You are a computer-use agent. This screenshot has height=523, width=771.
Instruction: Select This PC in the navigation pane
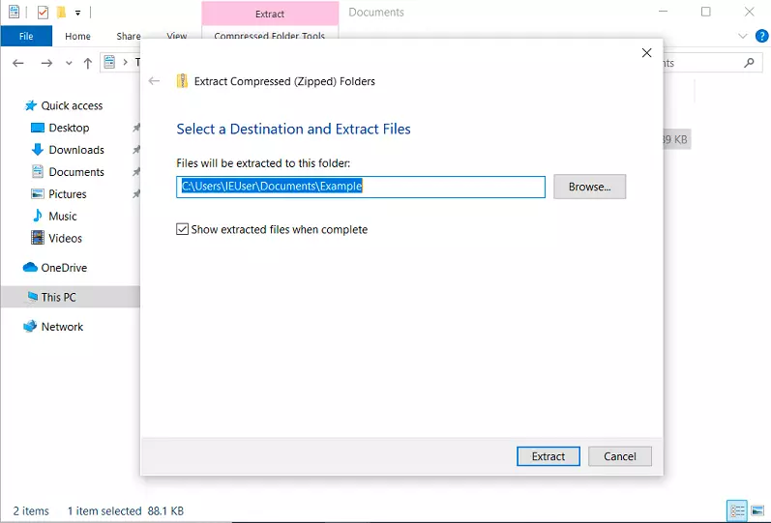click(x=71, y=297)
